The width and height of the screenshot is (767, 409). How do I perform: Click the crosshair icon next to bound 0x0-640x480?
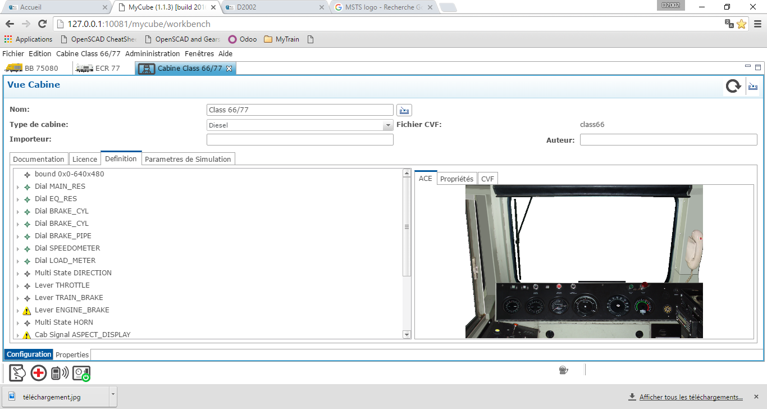[27, 174]
